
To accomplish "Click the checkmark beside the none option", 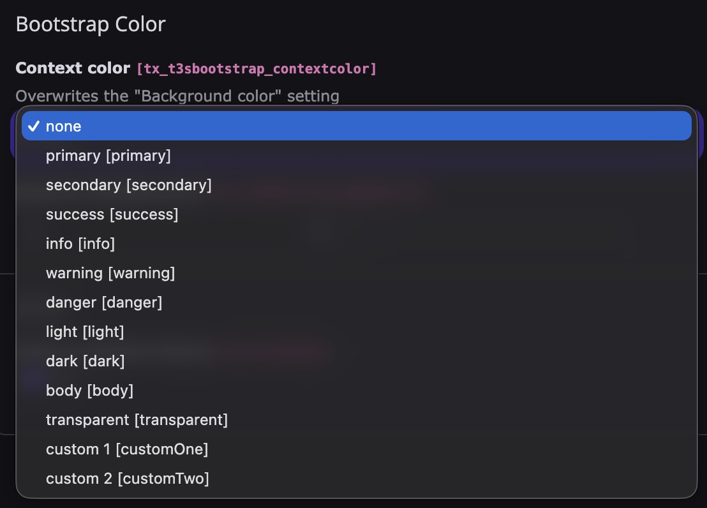I will pyautogui.click(x=33, y=126).
